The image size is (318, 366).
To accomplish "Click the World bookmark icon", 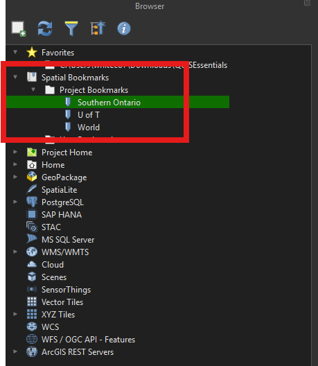I will coord(68,127).
